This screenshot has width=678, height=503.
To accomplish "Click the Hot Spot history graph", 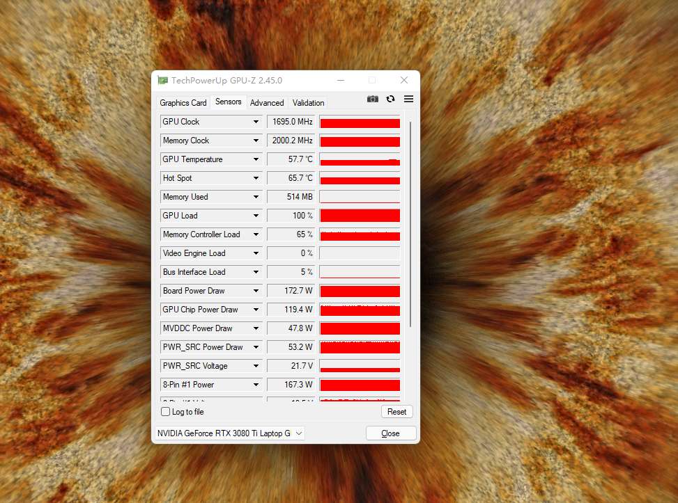I will (x=360, y=178).
